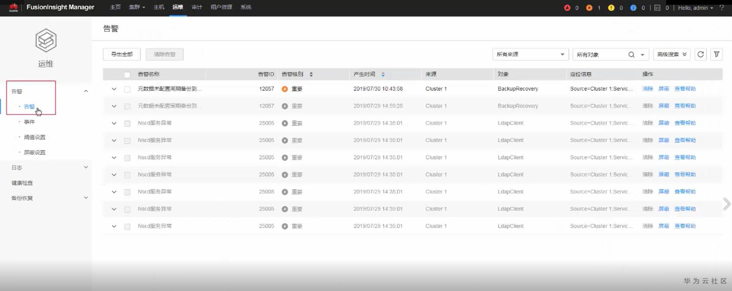The width and height of the screenshot is (732, 291).
Task: Click the 告警名称 column header
Action: [149, 74]
